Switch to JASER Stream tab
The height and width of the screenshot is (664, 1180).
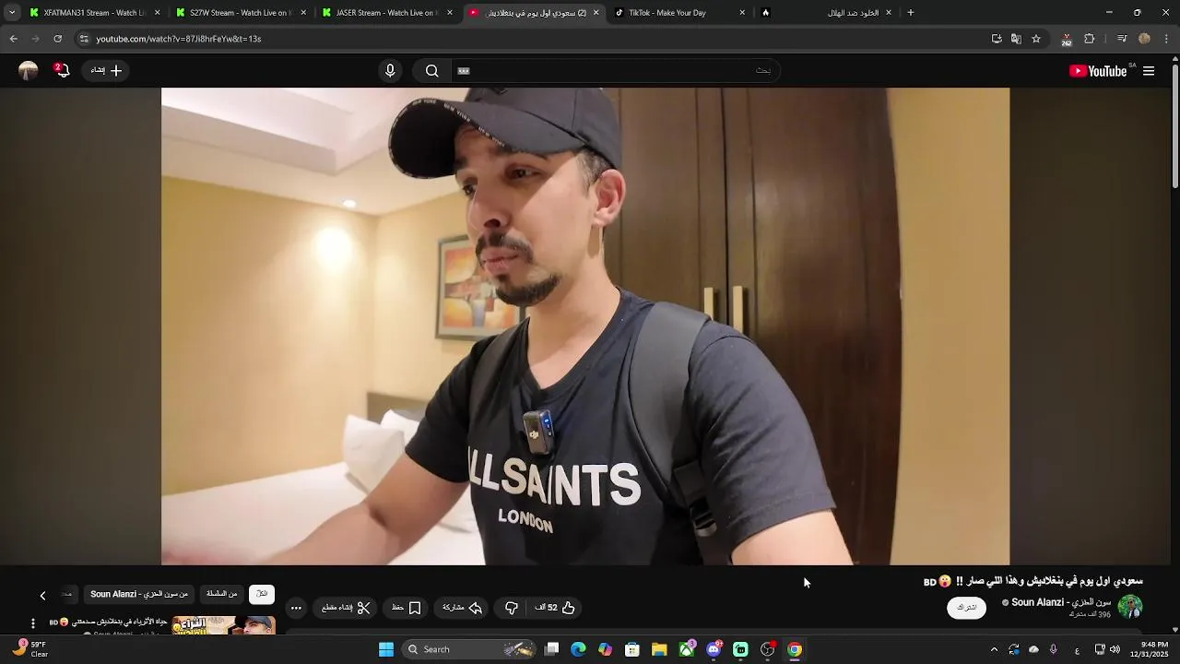pyautogui.click(x=385, y=13)
